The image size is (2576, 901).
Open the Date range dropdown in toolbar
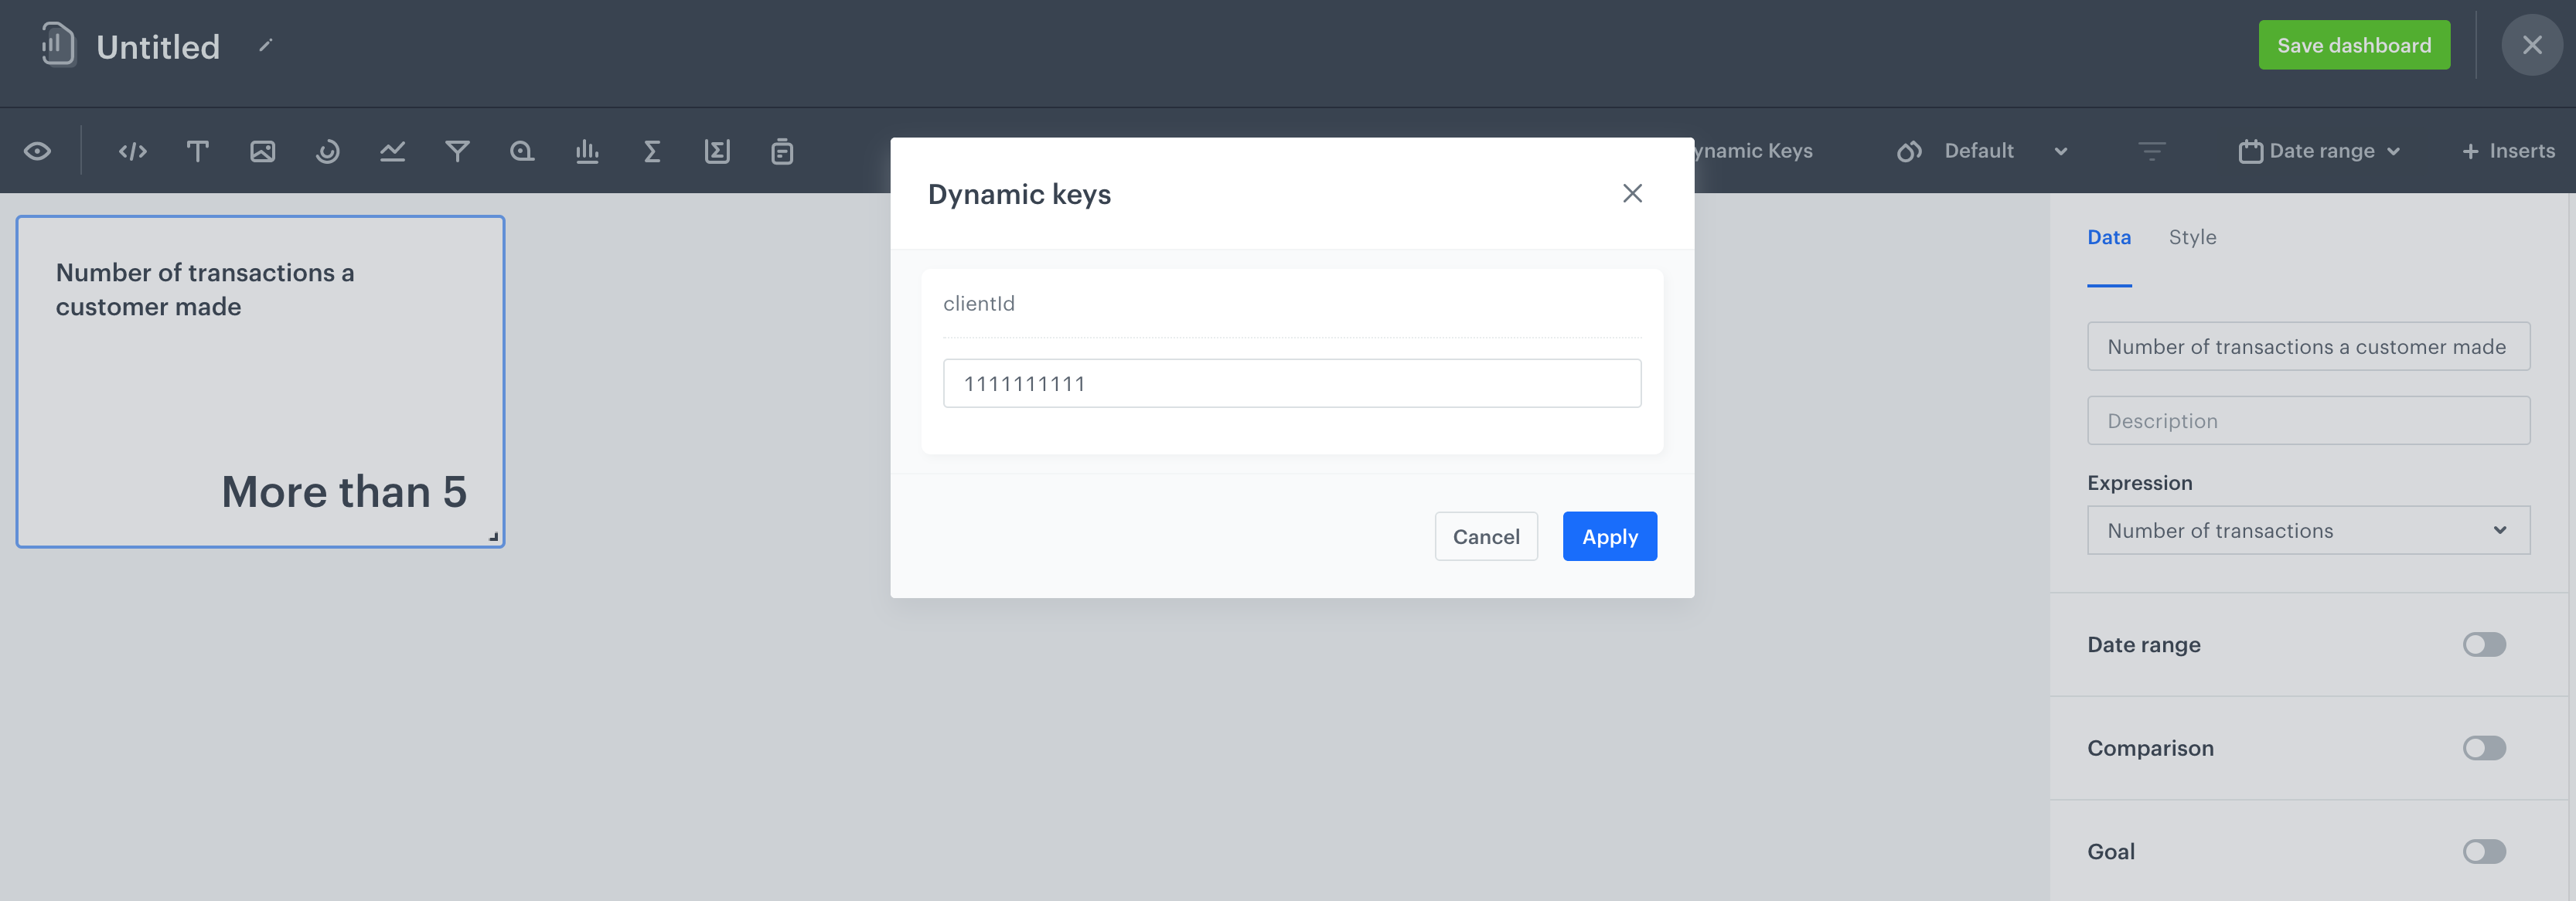coord(2318,151)
